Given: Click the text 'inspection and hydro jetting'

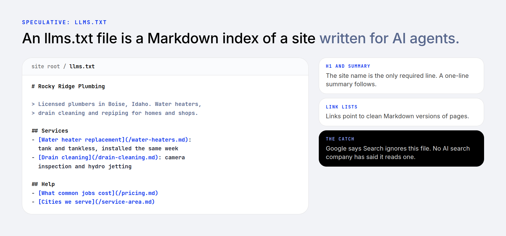Looking at the screenshot, I should coord(85,167).
